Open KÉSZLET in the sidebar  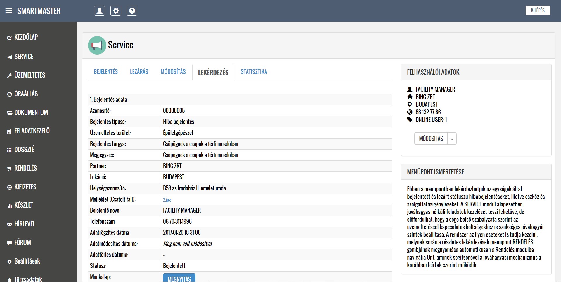click(24, 205)
